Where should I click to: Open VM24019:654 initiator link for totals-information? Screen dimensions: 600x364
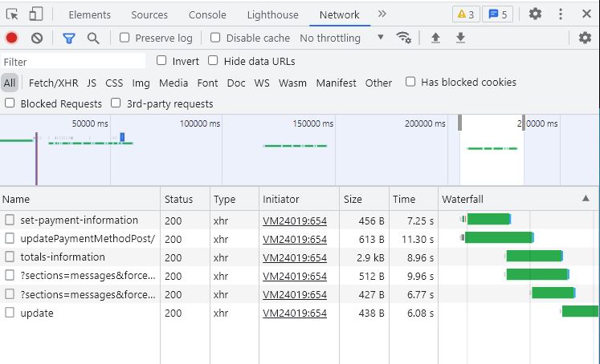click(x=295, y=258)
